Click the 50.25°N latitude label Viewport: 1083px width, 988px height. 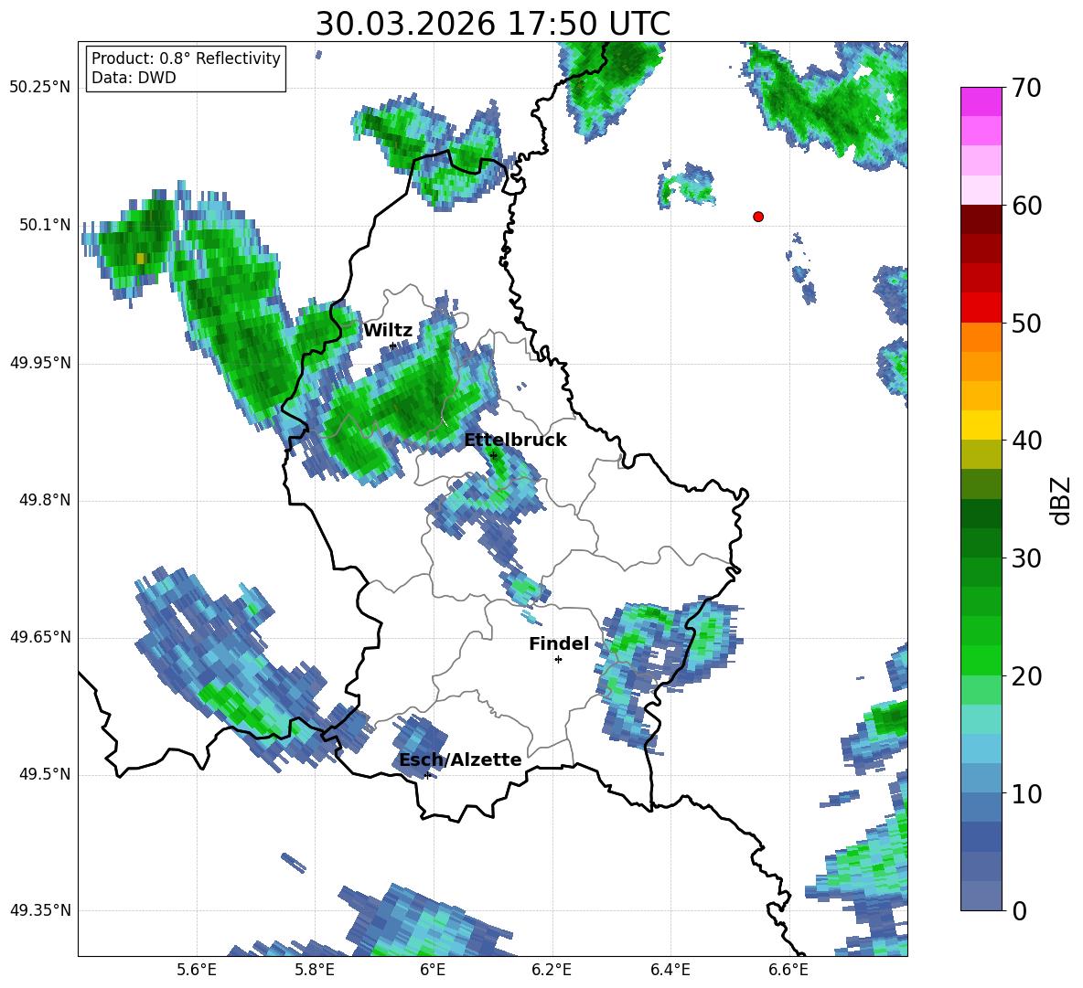pos(40,88)
